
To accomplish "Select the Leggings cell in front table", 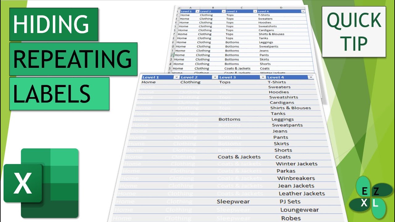I will coord(282,120).
